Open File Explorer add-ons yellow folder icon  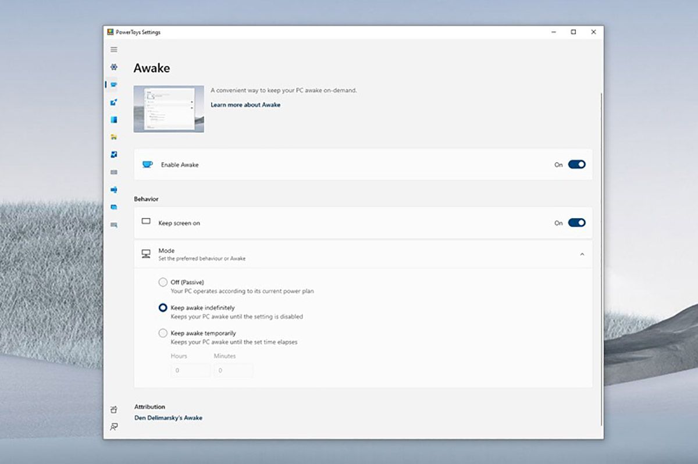(x=114, y=137)
